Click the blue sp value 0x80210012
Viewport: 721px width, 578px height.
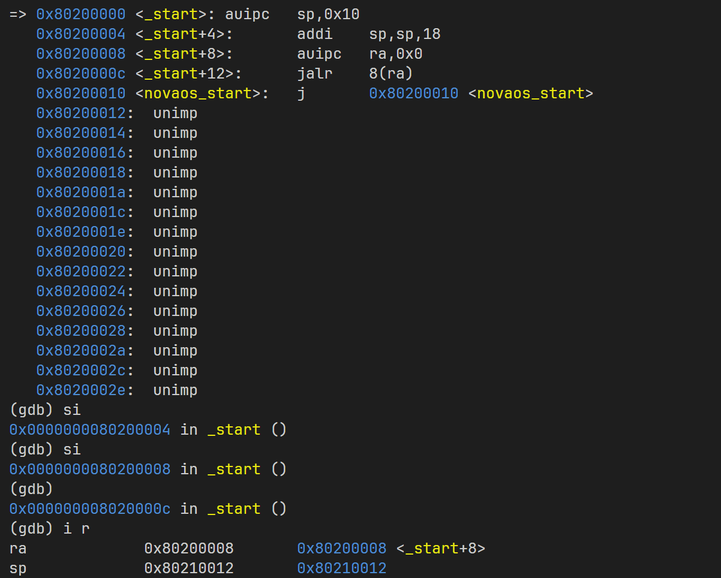pos(342,568)
